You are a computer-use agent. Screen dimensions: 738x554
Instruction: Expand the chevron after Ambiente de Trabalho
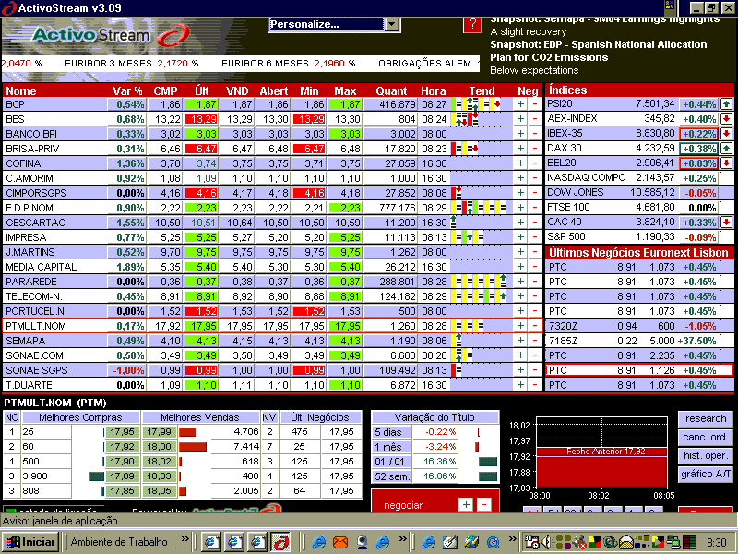point(184,539)
